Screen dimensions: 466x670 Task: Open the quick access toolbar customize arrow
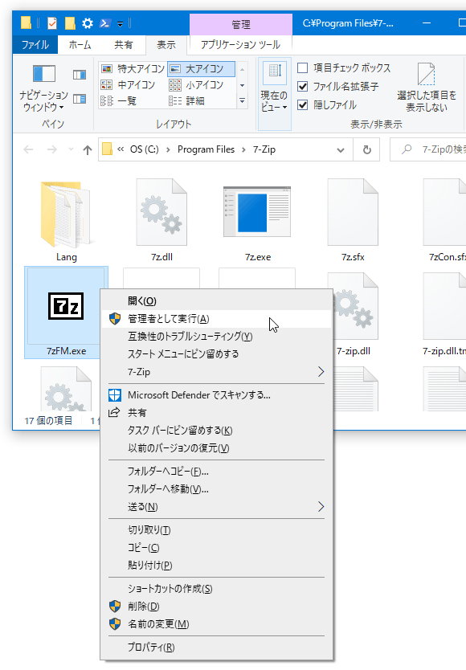pyautogui.click(x=121, y=24)
